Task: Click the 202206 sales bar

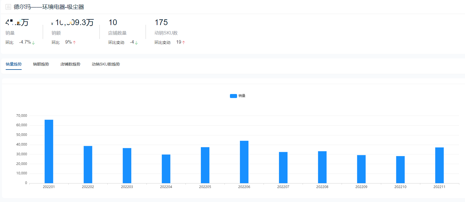Action: tap(244, 162)
